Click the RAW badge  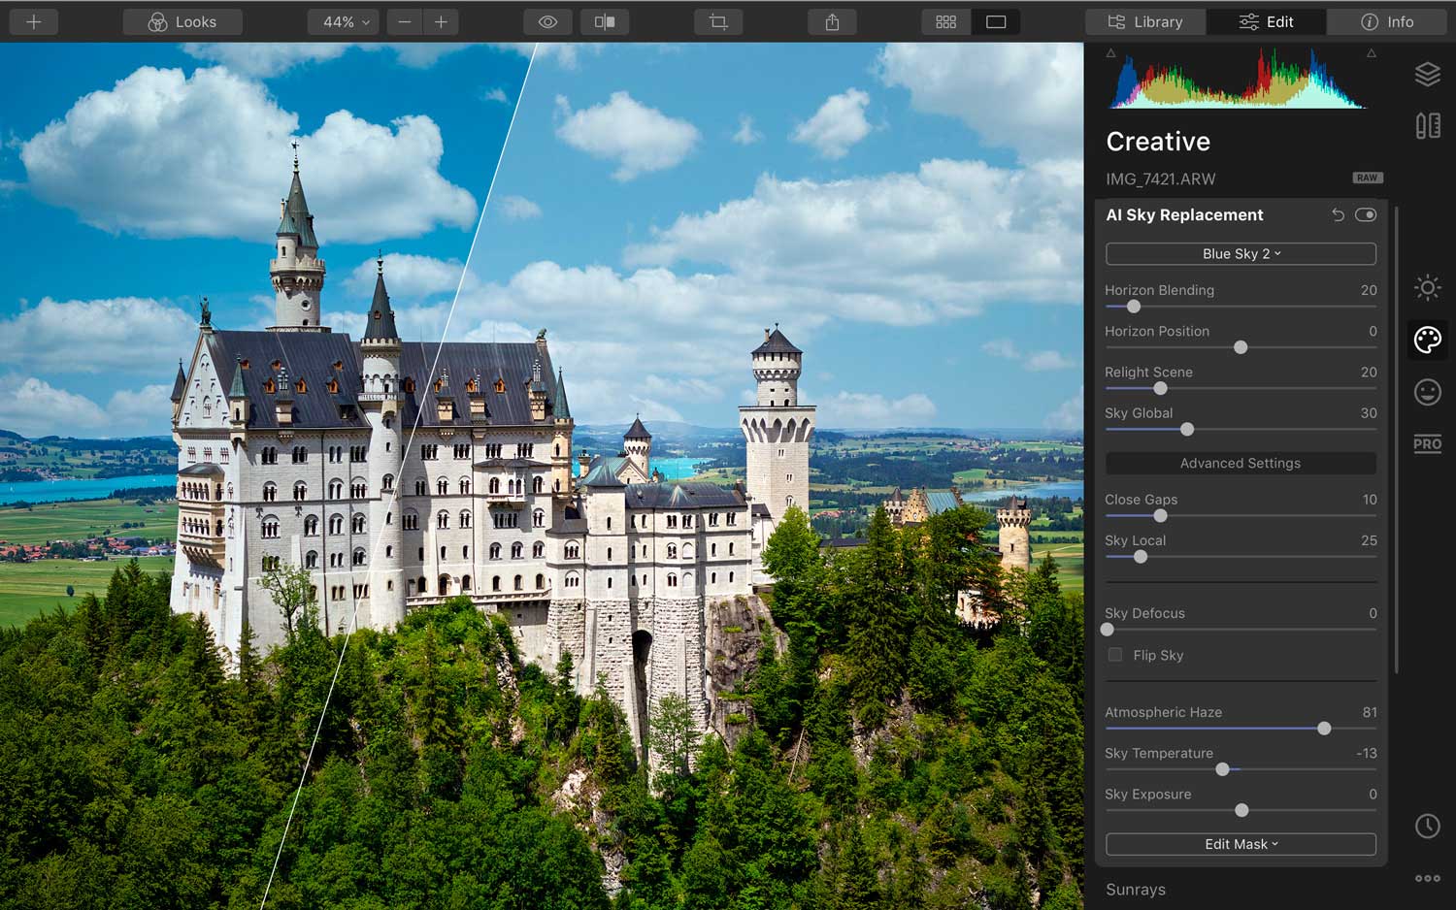point(1367,178)
